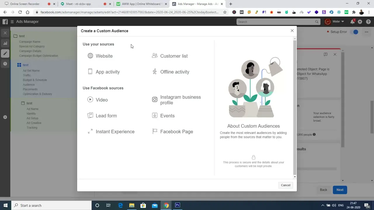374x210 pixels.
Task: Open a new browser tab
Action: click(x=231, y=4)
